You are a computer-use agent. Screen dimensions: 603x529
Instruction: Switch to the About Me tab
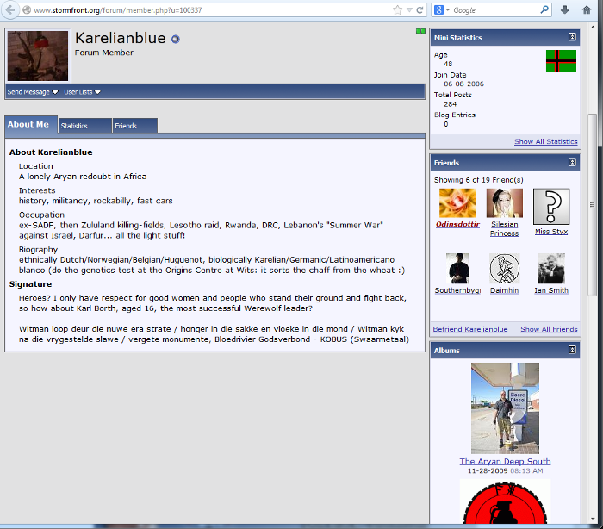pyautogui.click(x=32, y=124)
